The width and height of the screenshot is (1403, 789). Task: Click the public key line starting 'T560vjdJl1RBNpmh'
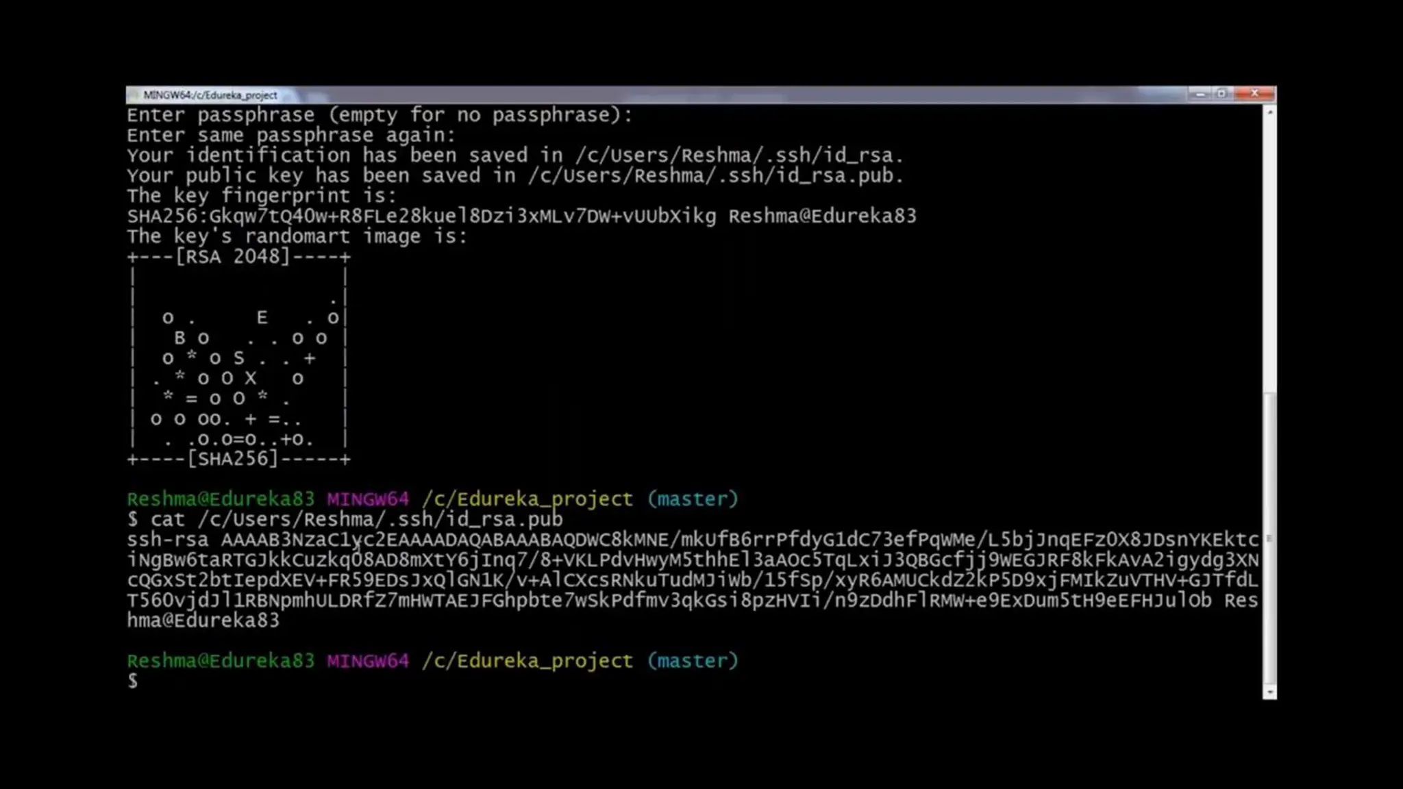click(693, 601)
